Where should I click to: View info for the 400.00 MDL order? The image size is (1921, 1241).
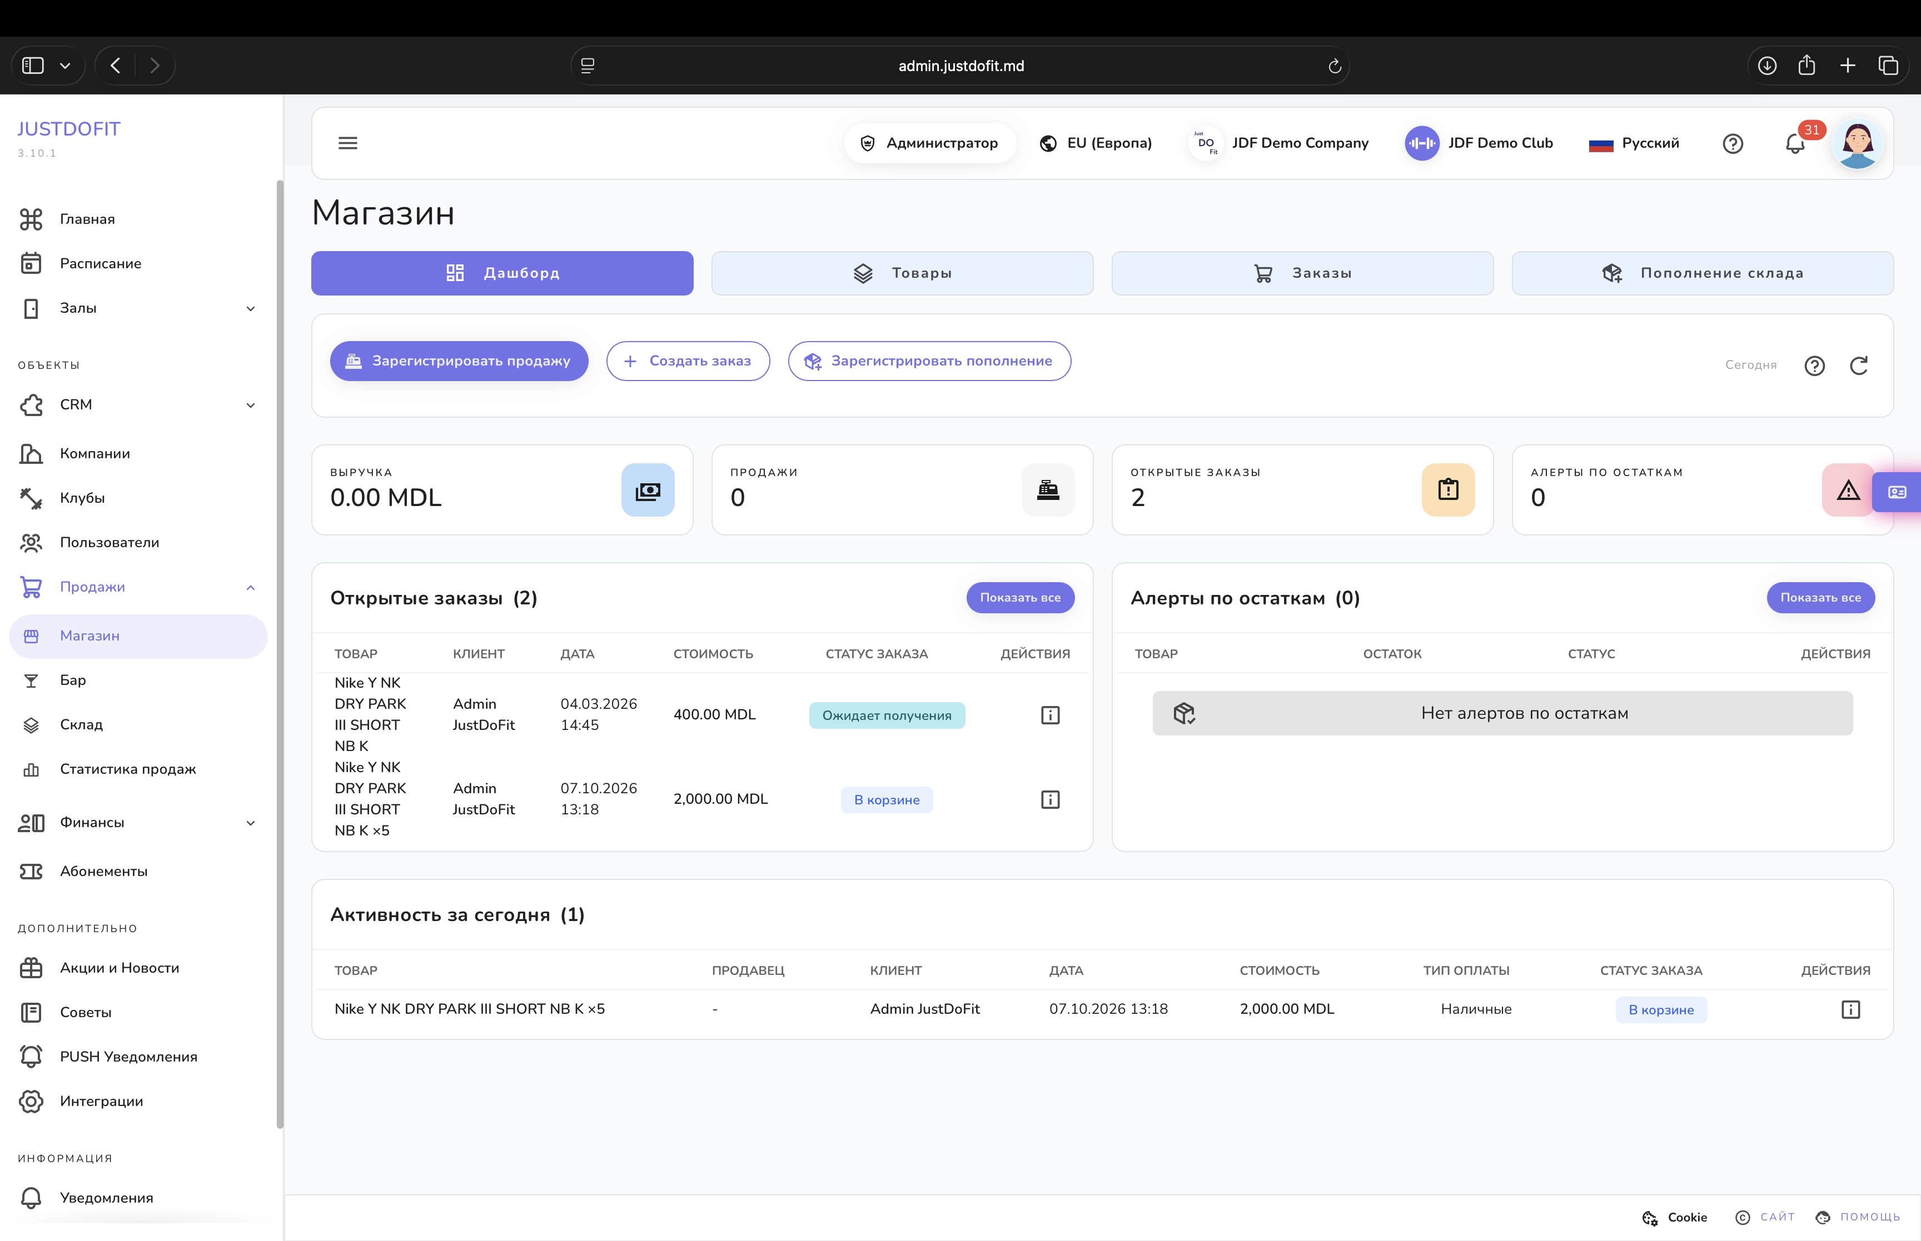point(1049,715)
